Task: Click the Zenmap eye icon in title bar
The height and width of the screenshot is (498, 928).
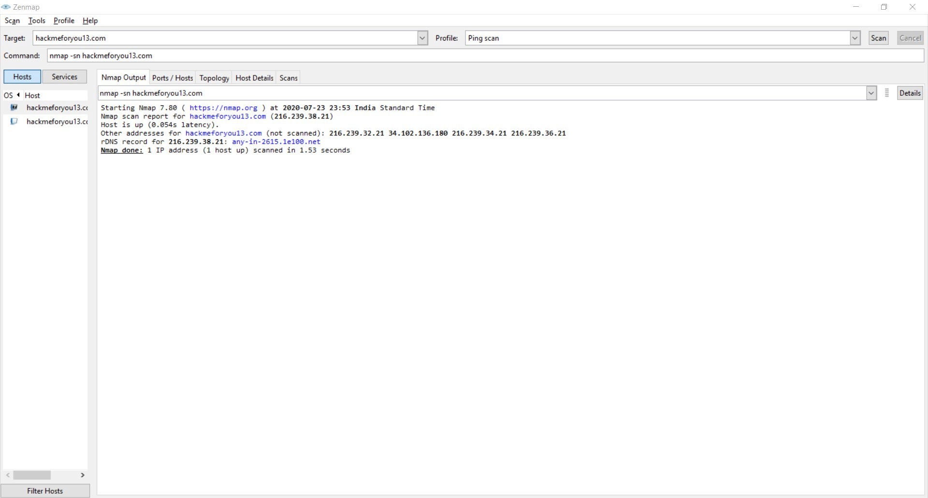Action: 6,7
